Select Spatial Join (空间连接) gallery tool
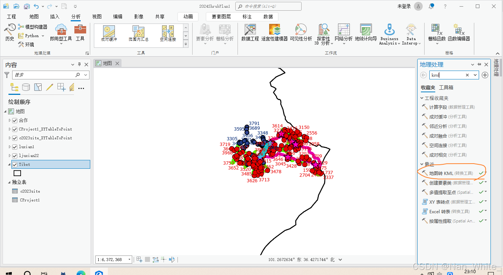 (x=168, y=34)
